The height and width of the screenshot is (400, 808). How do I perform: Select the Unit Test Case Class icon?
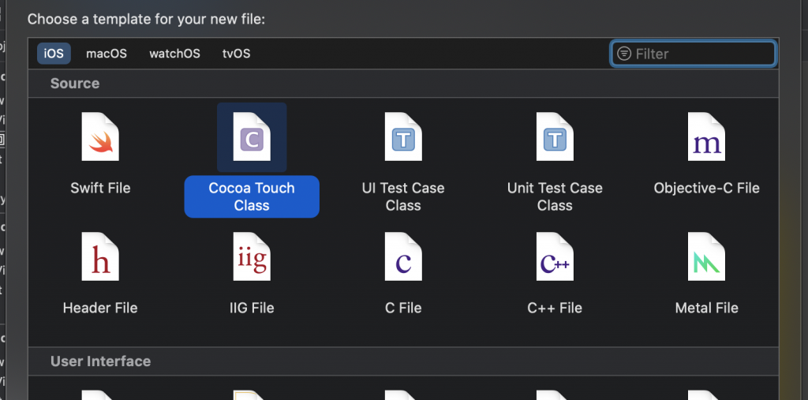tap(555, 137)
